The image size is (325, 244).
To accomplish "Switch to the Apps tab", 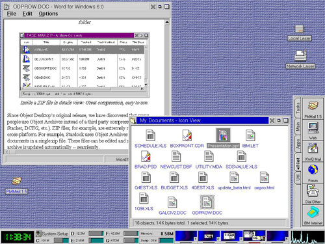I will [298, 144].
